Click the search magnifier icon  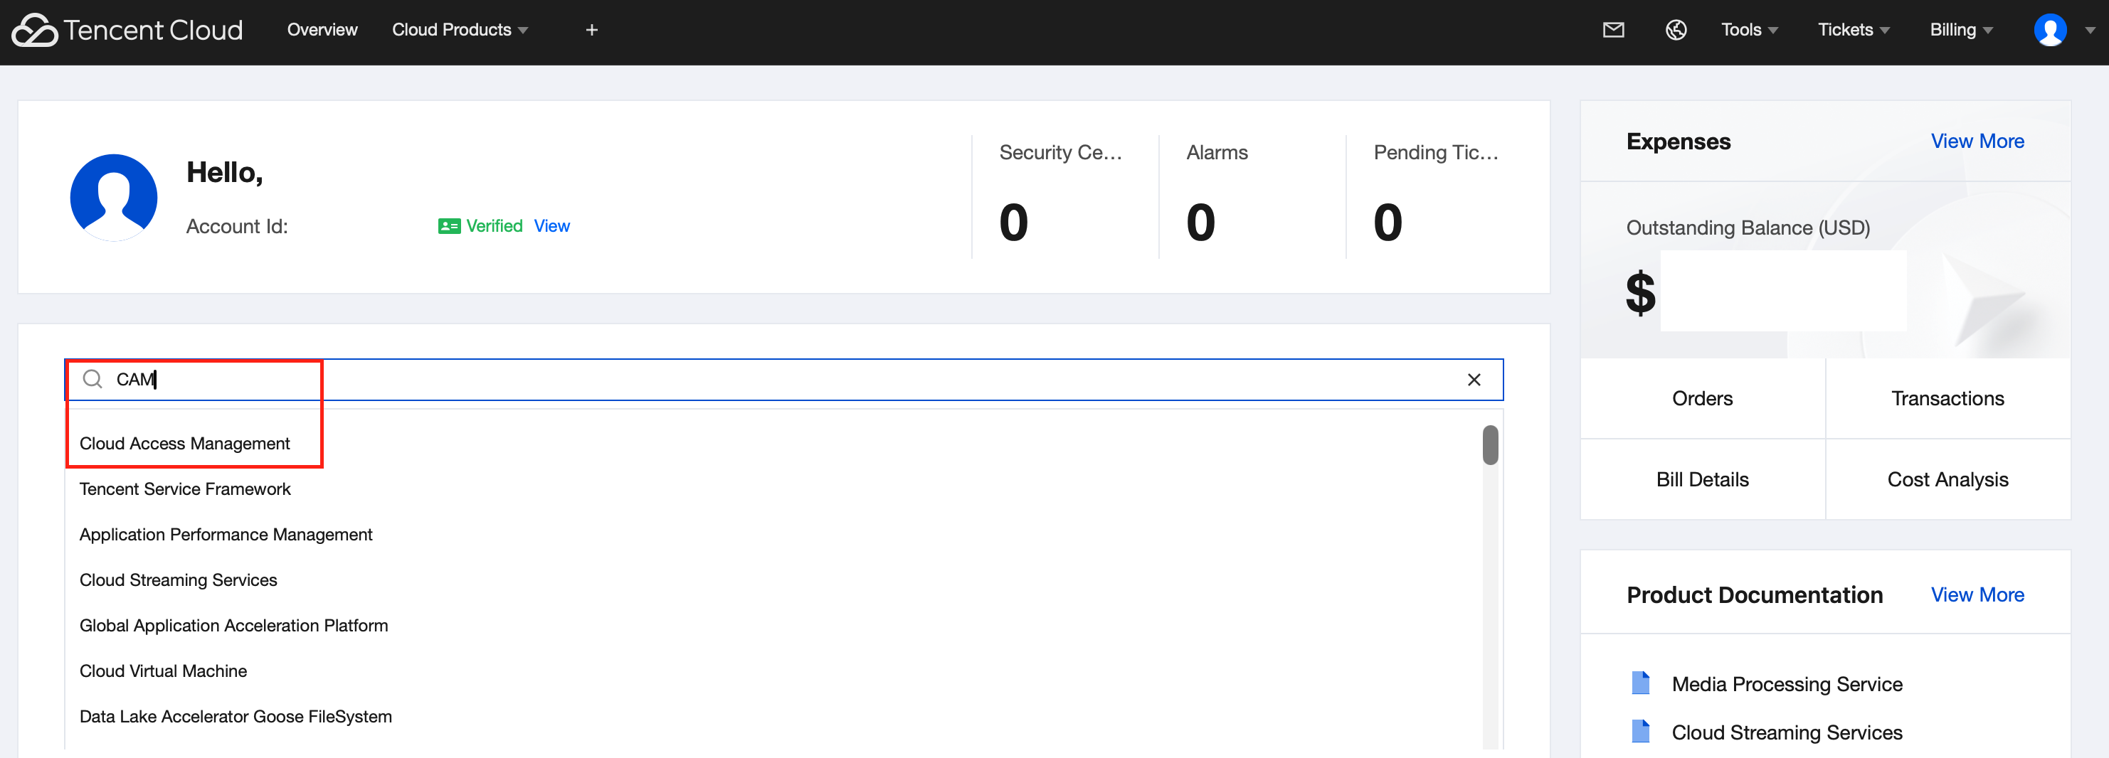click(92, 379)
